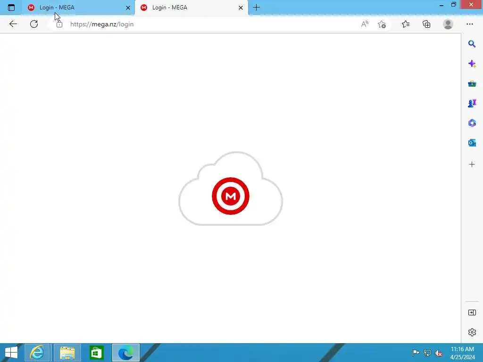Screen dimensions: 483x362
Task: Open the tab actions menu icon
Action: [11, 8]
